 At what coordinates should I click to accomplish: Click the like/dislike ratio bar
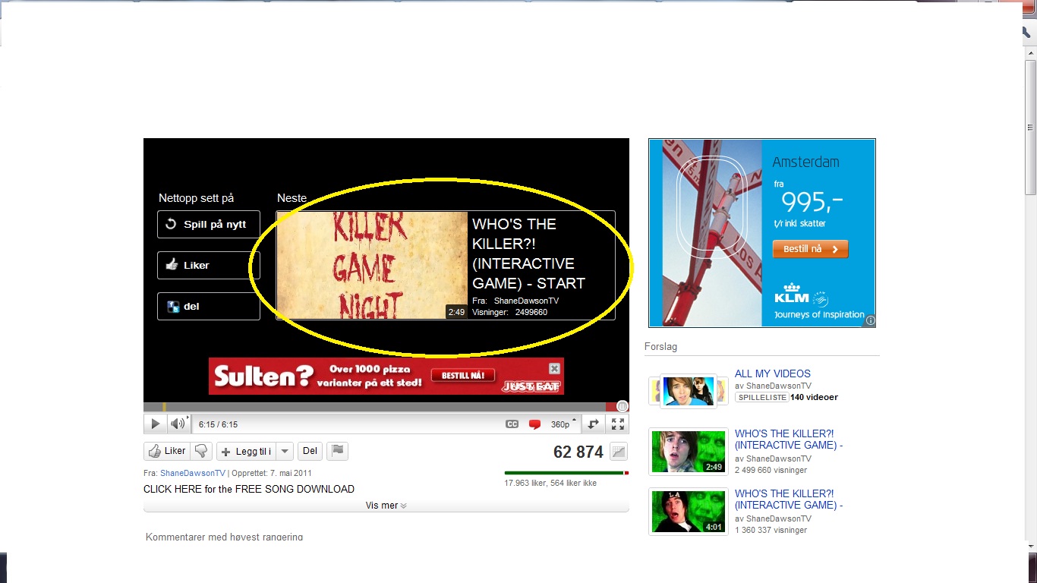[566, 473]
